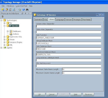
Task: Click the green-yellow arrows refresh toolbar icon
Action: [x=20, y=9]
